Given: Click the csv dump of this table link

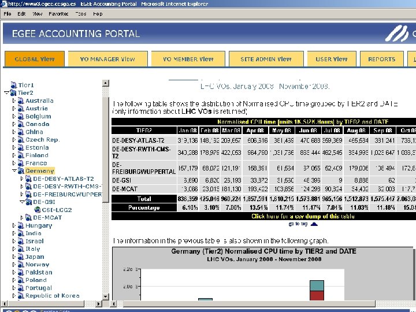Looking at the screenshot, I should pyautogui.click(x=303, y=216).
